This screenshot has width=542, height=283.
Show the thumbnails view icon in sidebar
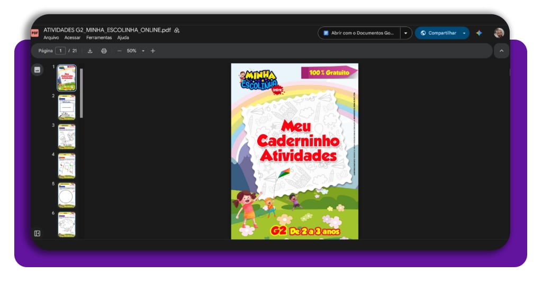(x=38, y=70)
